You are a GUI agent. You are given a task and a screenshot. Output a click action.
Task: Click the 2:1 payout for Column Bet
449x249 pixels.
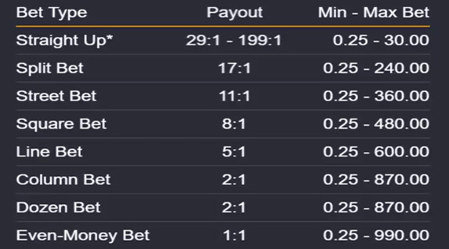(x=235, y=180)
